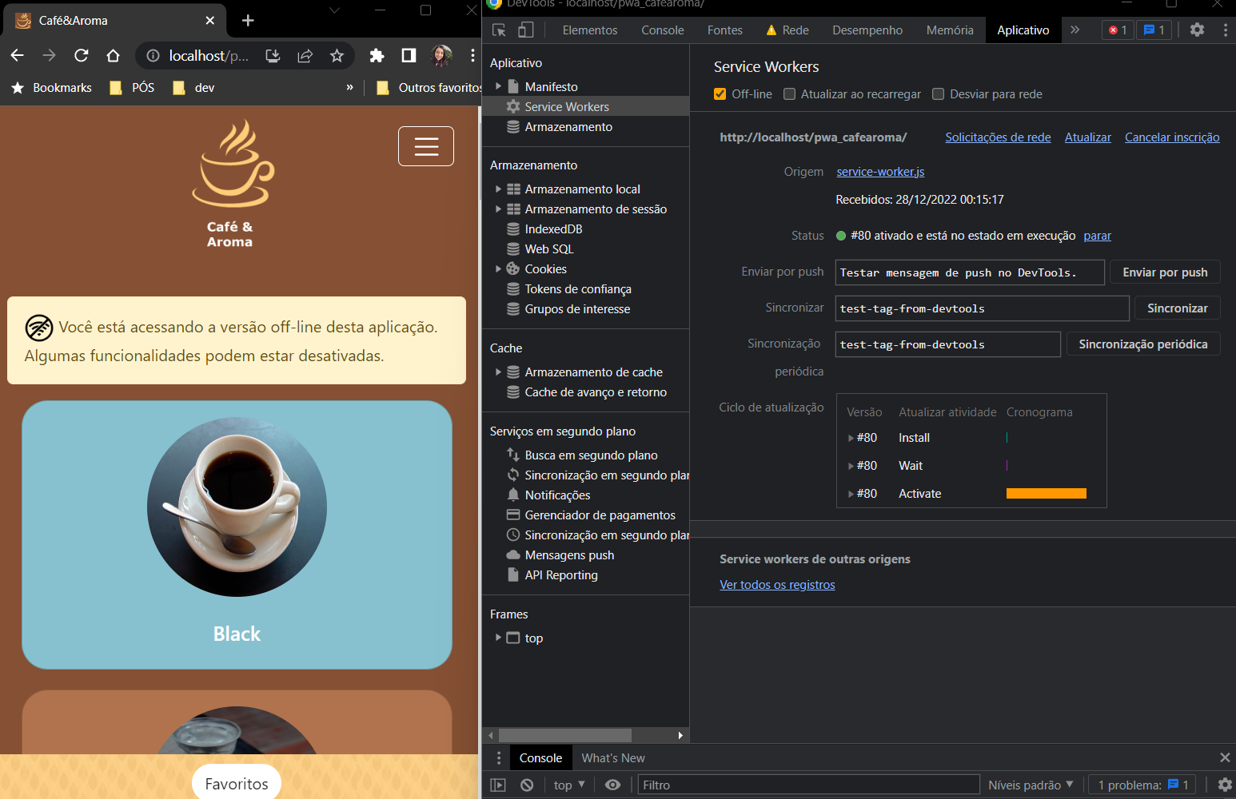Enable Atualizar ao recarregar checkbox
Screen dimensions: 1236x799
(789, 94)
